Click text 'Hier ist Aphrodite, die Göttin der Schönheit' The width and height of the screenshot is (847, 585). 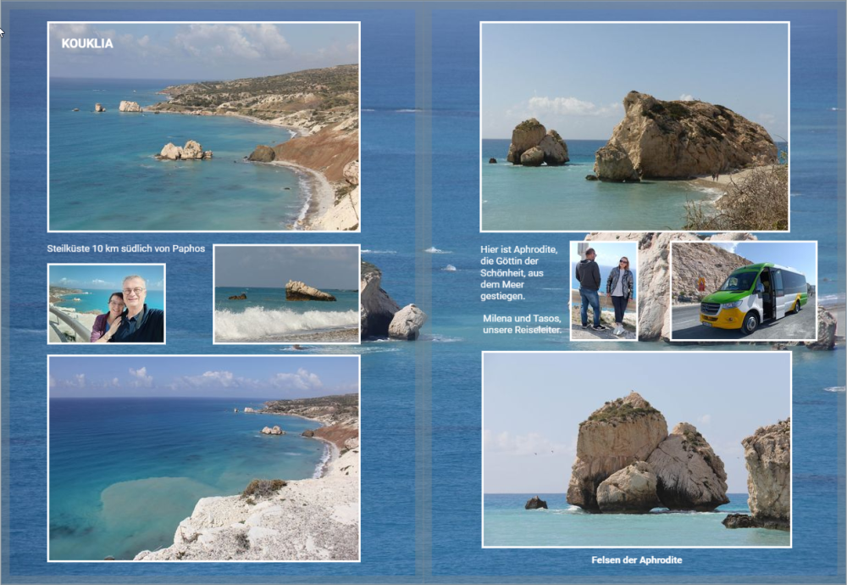[518, 272]
